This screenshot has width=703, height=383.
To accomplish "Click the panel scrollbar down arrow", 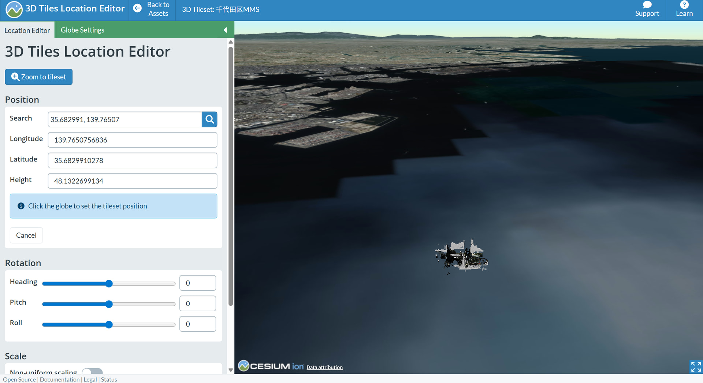I will click(x=231, y=370).
